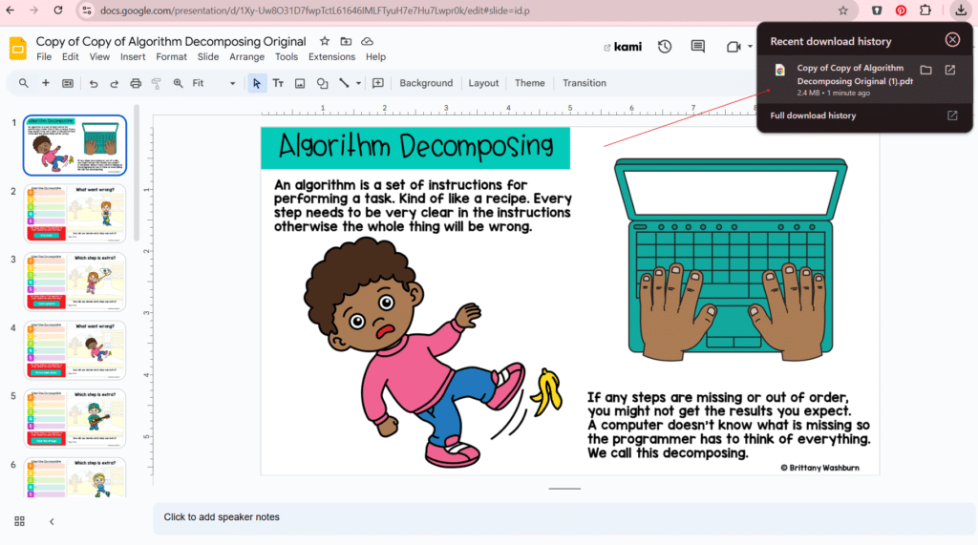Open the Pinterest extension icon
This screenshot has width=978, height=545.
tap(901, 10)
